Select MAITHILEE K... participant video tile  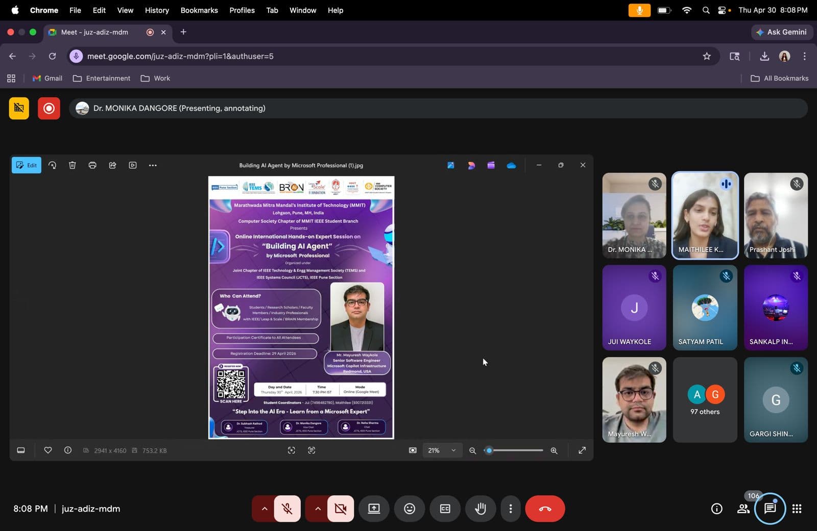(705, 215)
